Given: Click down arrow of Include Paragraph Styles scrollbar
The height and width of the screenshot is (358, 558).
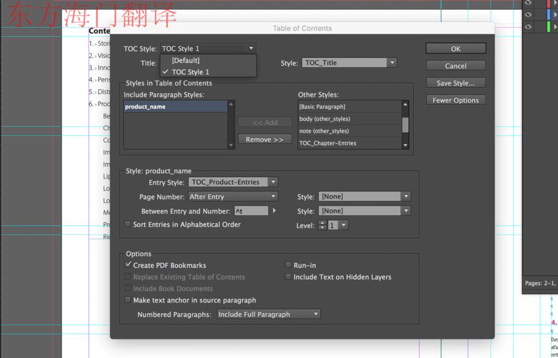Looking at the screenshot, I should (x=231, y=145).
